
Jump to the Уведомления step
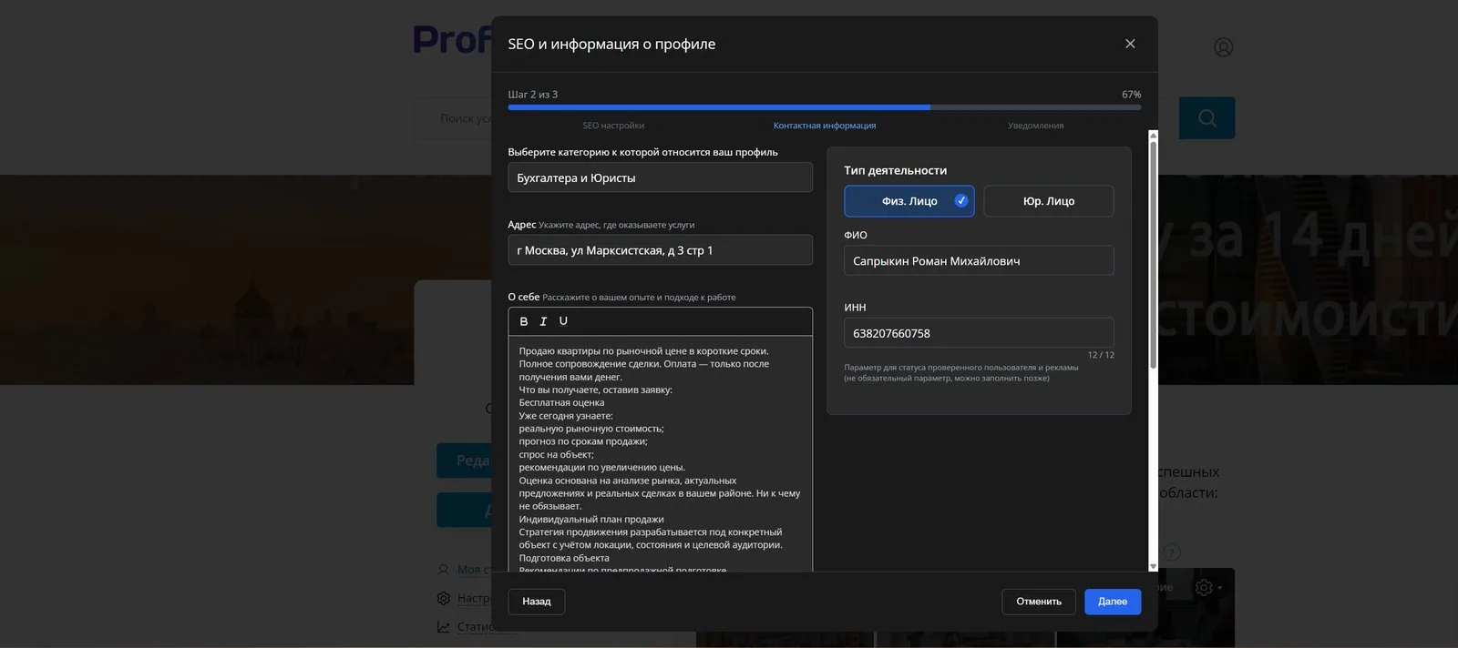coord(1036,126)
